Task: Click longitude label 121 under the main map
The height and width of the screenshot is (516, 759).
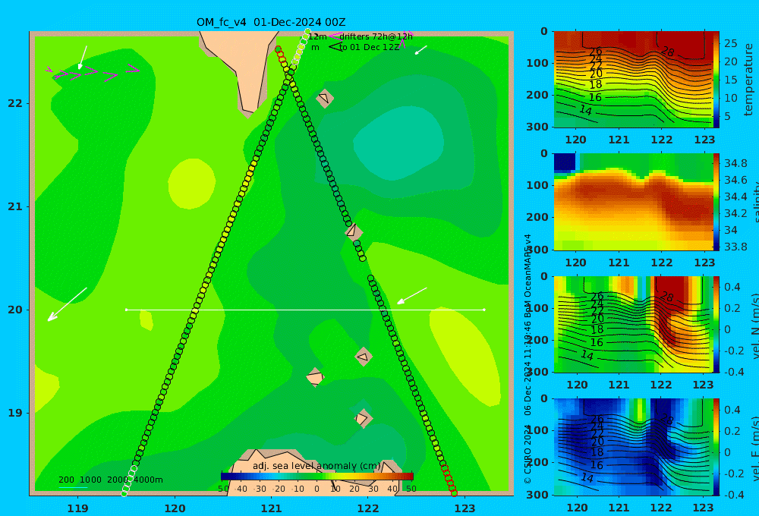Action: pyautogui.click(x=272, y=508)
